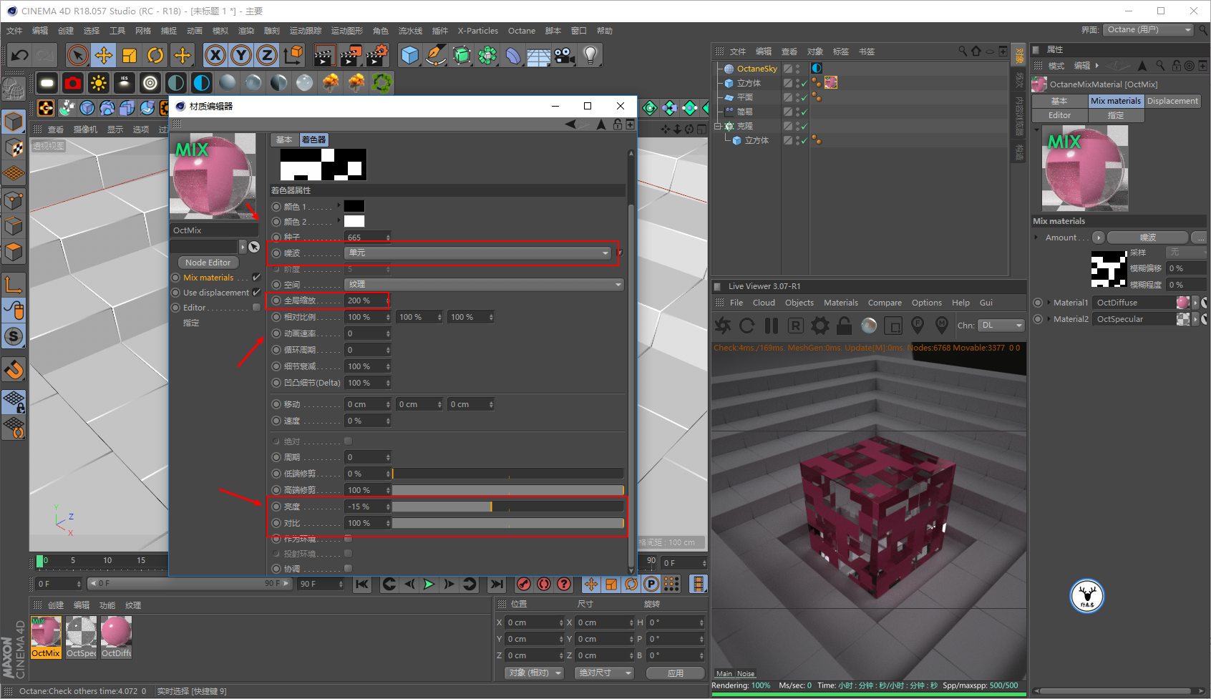Create an Octane camera with the red icon
1211x699 pixels.
pyautogui.click(x=73, y=83)
